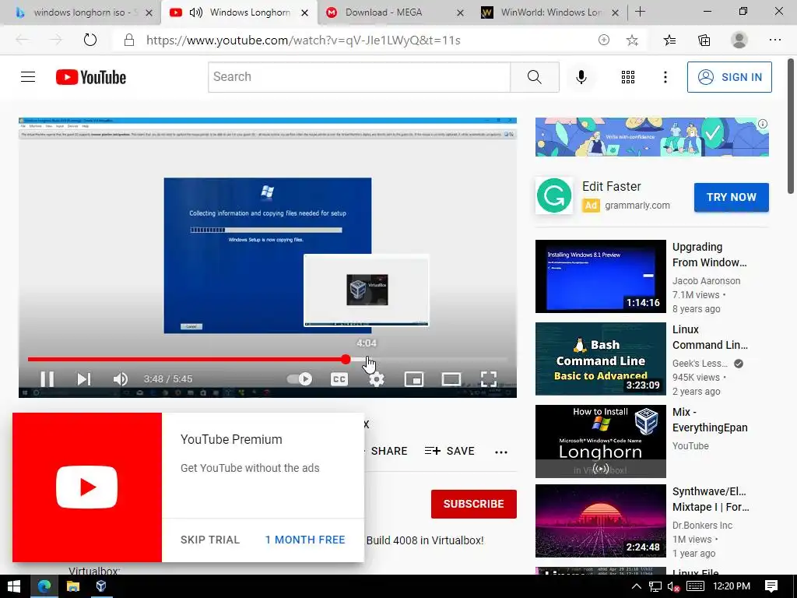797x598 pixels.
Task: View site information lock icon
Action: (129, 40)
